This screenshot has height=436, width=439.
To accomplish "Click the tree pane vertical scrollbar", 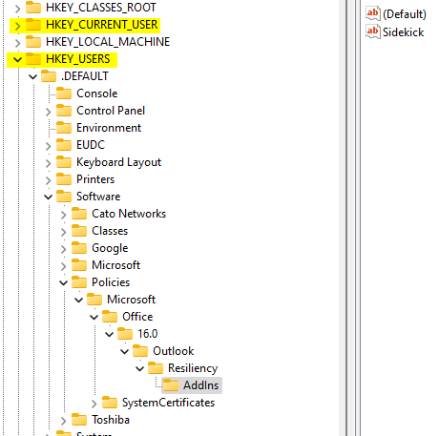I will (x=343, y=218).
